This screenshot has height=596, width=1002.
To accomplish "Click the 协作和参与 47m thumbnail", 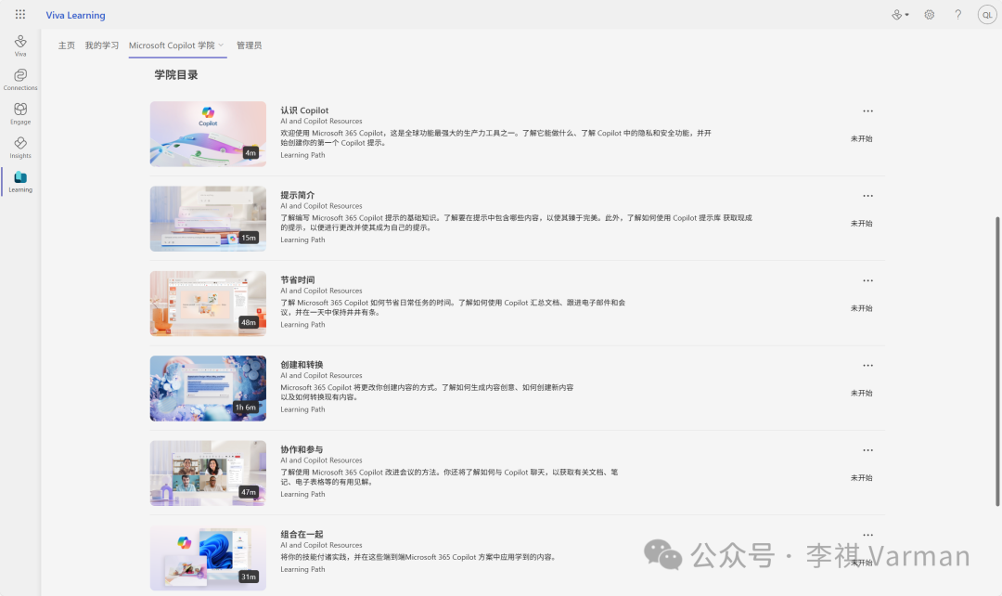I will [x=209, y=473].
